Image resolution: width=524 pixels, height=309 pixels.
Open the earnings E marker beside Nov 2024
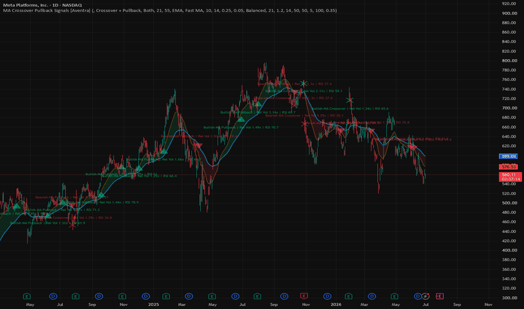coord(123,296)
